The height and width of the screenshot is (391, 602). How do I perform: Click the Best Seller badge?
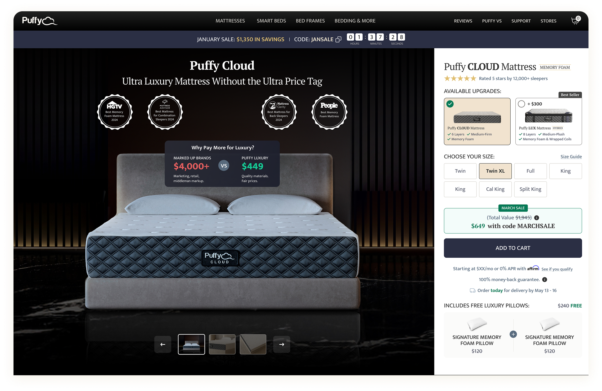click(570, 95)
